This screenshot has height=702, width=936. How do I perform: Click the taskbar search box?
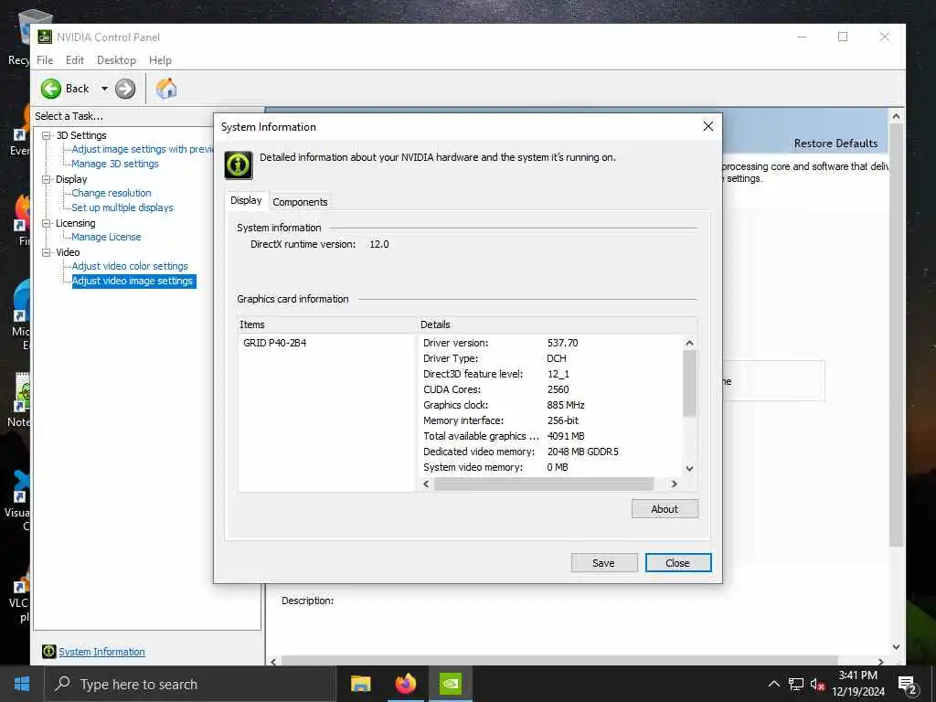[x=191, y=684]
